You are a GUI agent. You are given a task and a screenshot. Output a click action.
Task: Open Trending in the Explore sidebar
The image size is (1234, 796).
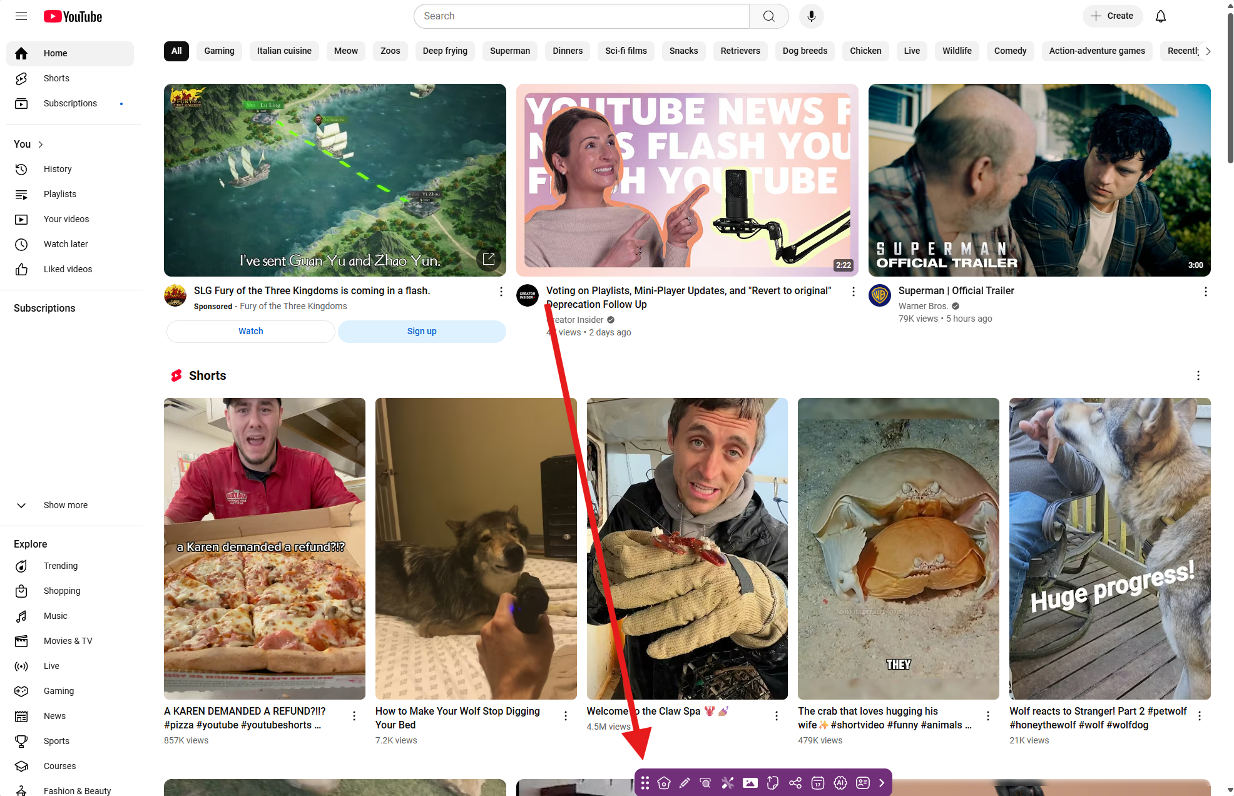pos(61,566)
